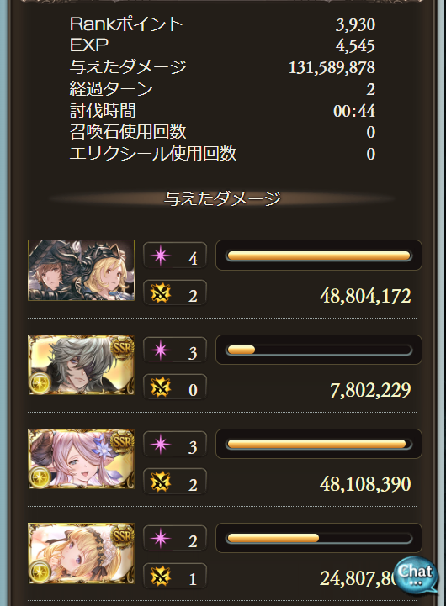Open the Chat bubble button
This screenshot has height=606, width=446.
click(x=417, y=575)
